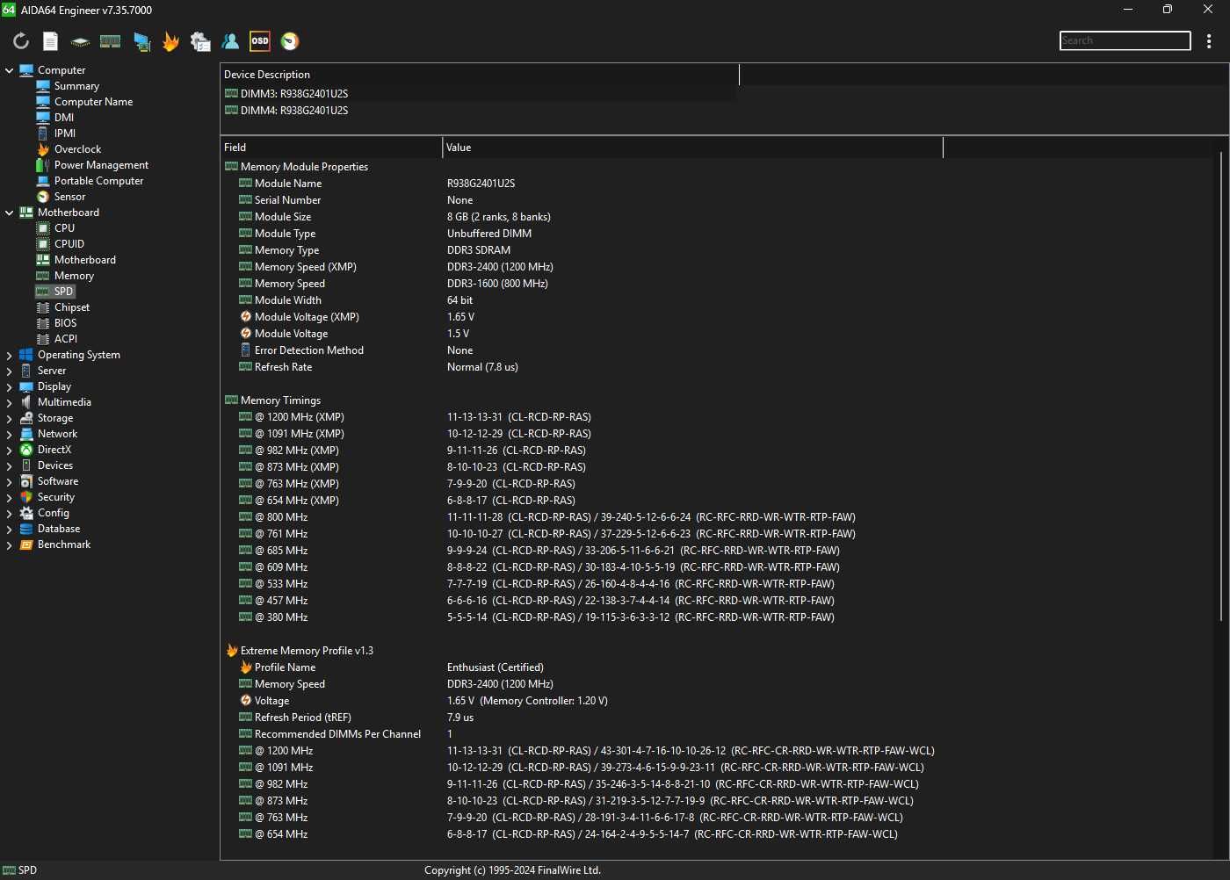Select the Memory tree item

[74, 276]
